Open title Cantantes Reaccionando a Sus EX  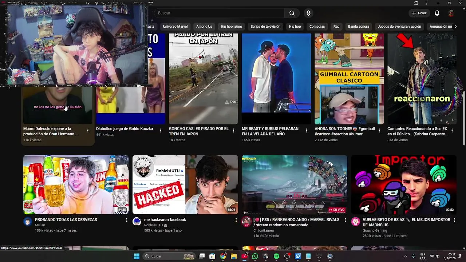[x=417, y=131]
